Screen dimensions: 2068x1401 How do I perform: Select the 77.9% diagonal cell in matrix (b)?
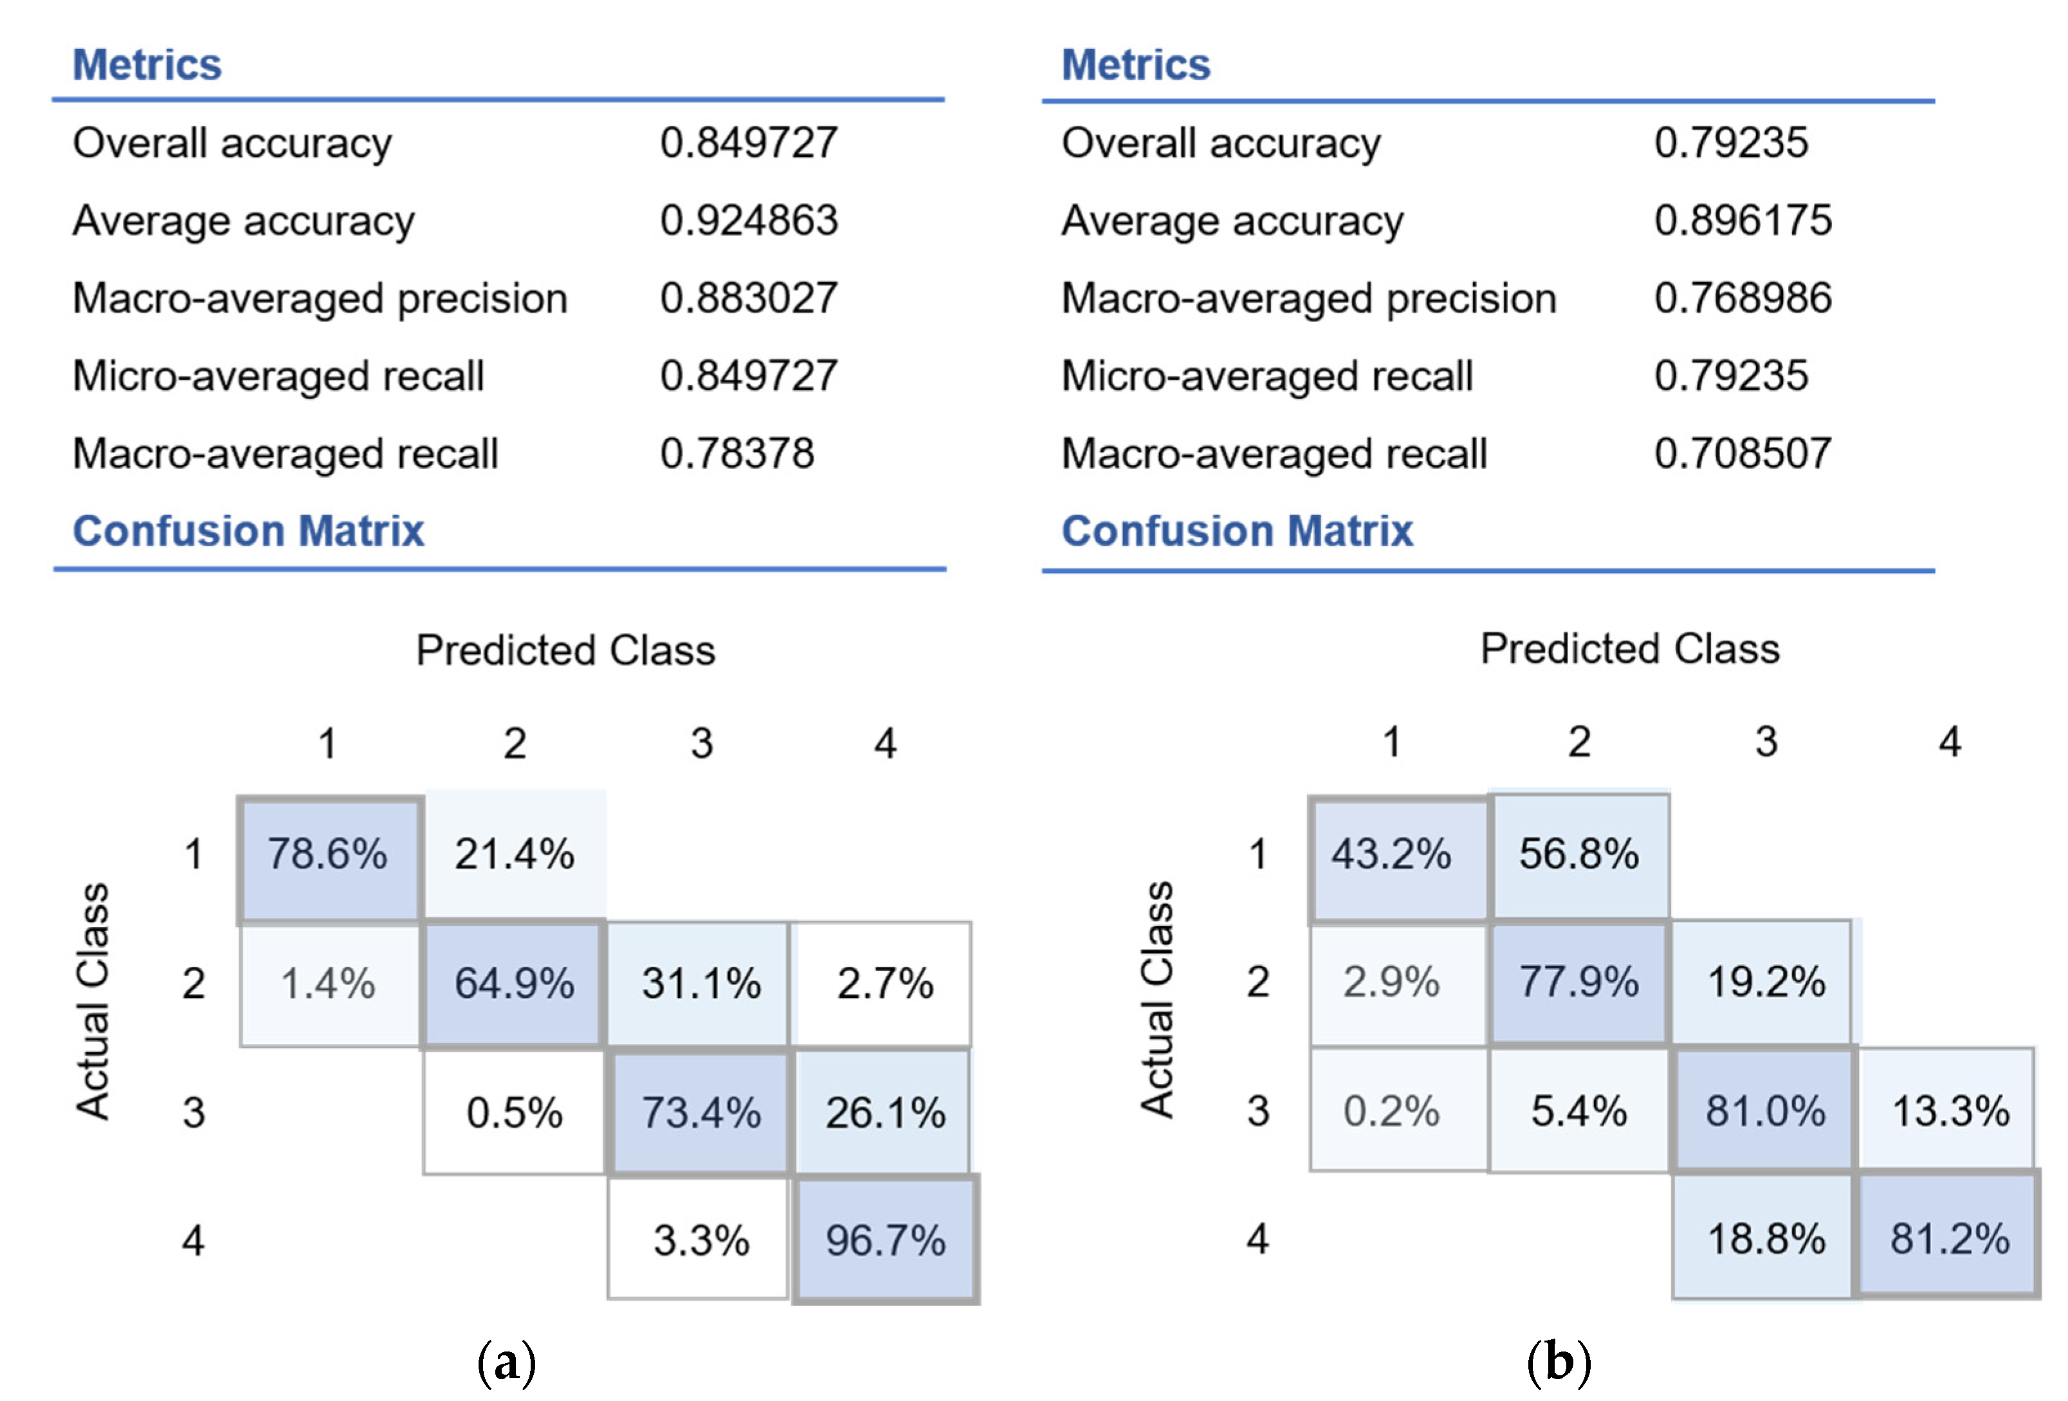[x=1578, y=983]
